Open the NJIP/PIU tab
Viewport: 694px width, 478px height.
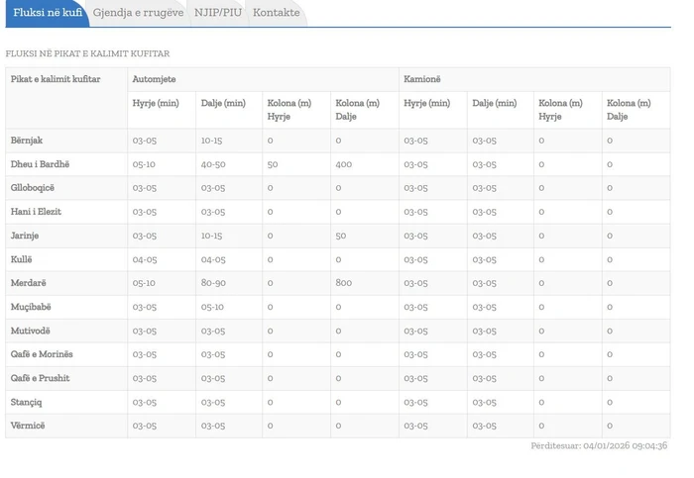(x=217, y=13)
